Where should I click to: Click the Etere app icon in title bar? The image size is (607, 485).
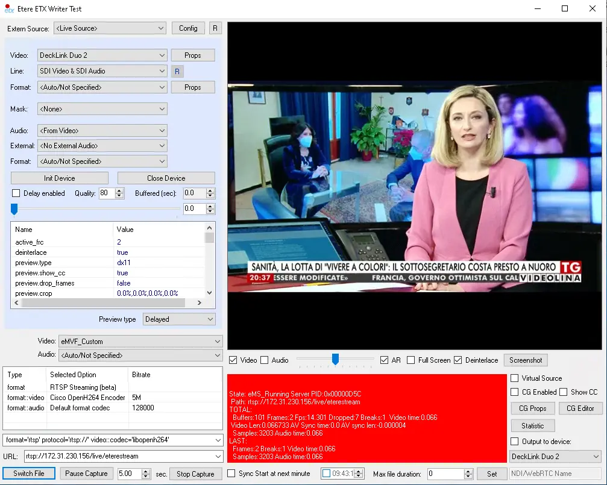click(x=9, y=9)
